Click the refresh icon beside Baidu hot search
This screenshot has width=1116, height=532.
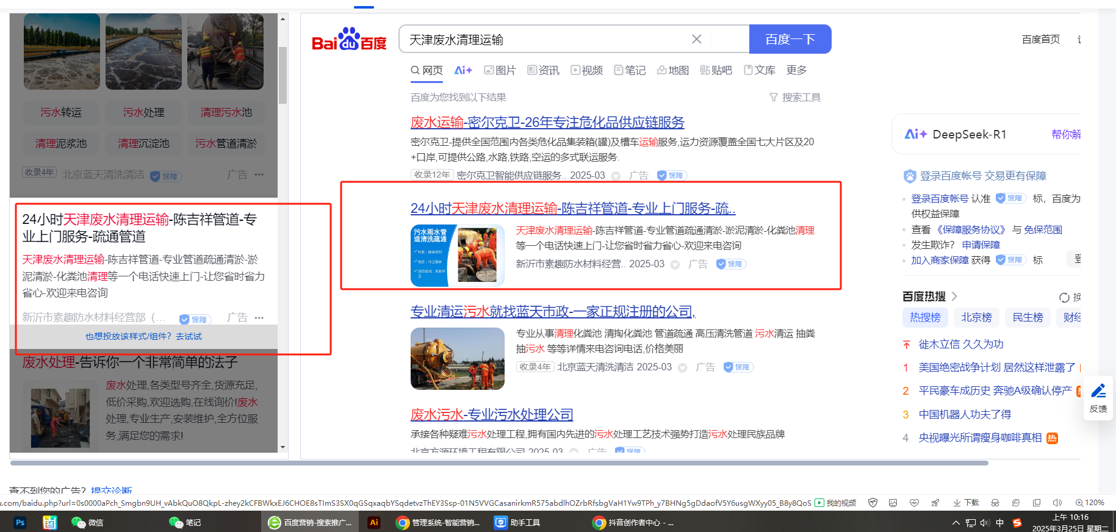(x=1064, y=297)
